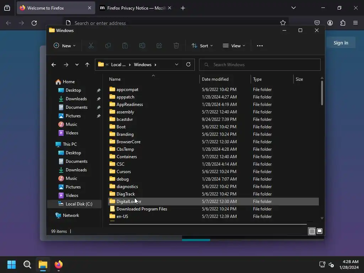Open the Firefox hamburger application menu
Screen dimensions: 364x273
click(x=355, y=23)
